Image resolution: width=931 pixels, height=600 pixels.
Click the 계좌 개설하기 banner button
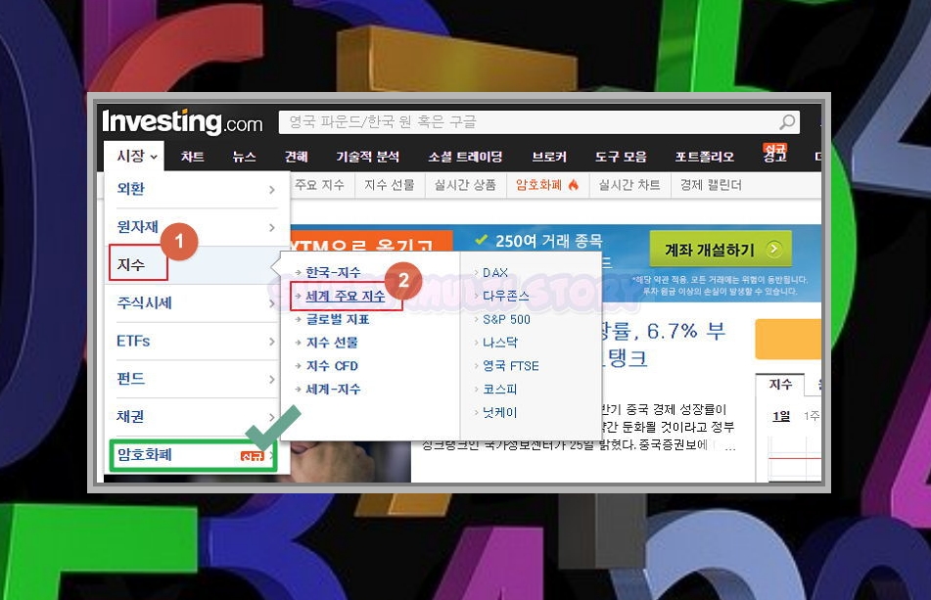721,250
